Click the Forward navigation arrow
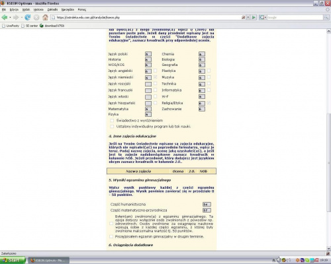Image resolution: width=331 pixels, height=264 pixels. pos(16,17)
